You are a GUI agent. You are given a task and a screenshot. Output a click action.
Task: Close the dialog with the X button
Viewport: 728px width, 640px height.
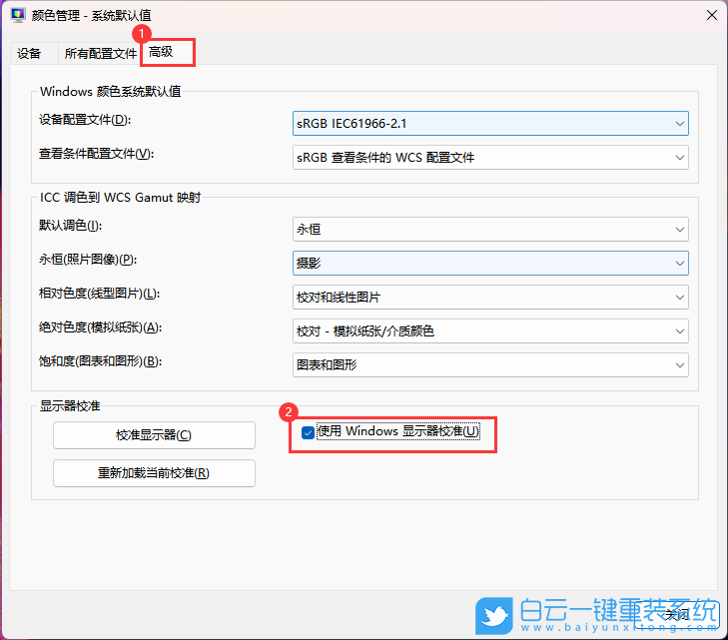710,16
